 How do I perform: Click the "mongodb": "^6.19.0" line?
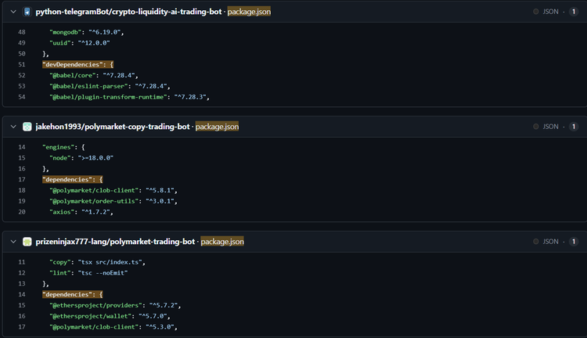pyautogui.click(x=86, y=32)
